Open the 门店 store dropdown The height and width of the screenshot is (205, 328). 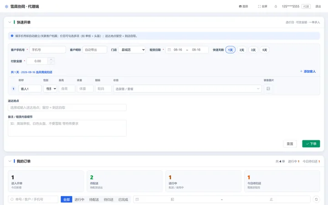132,50
